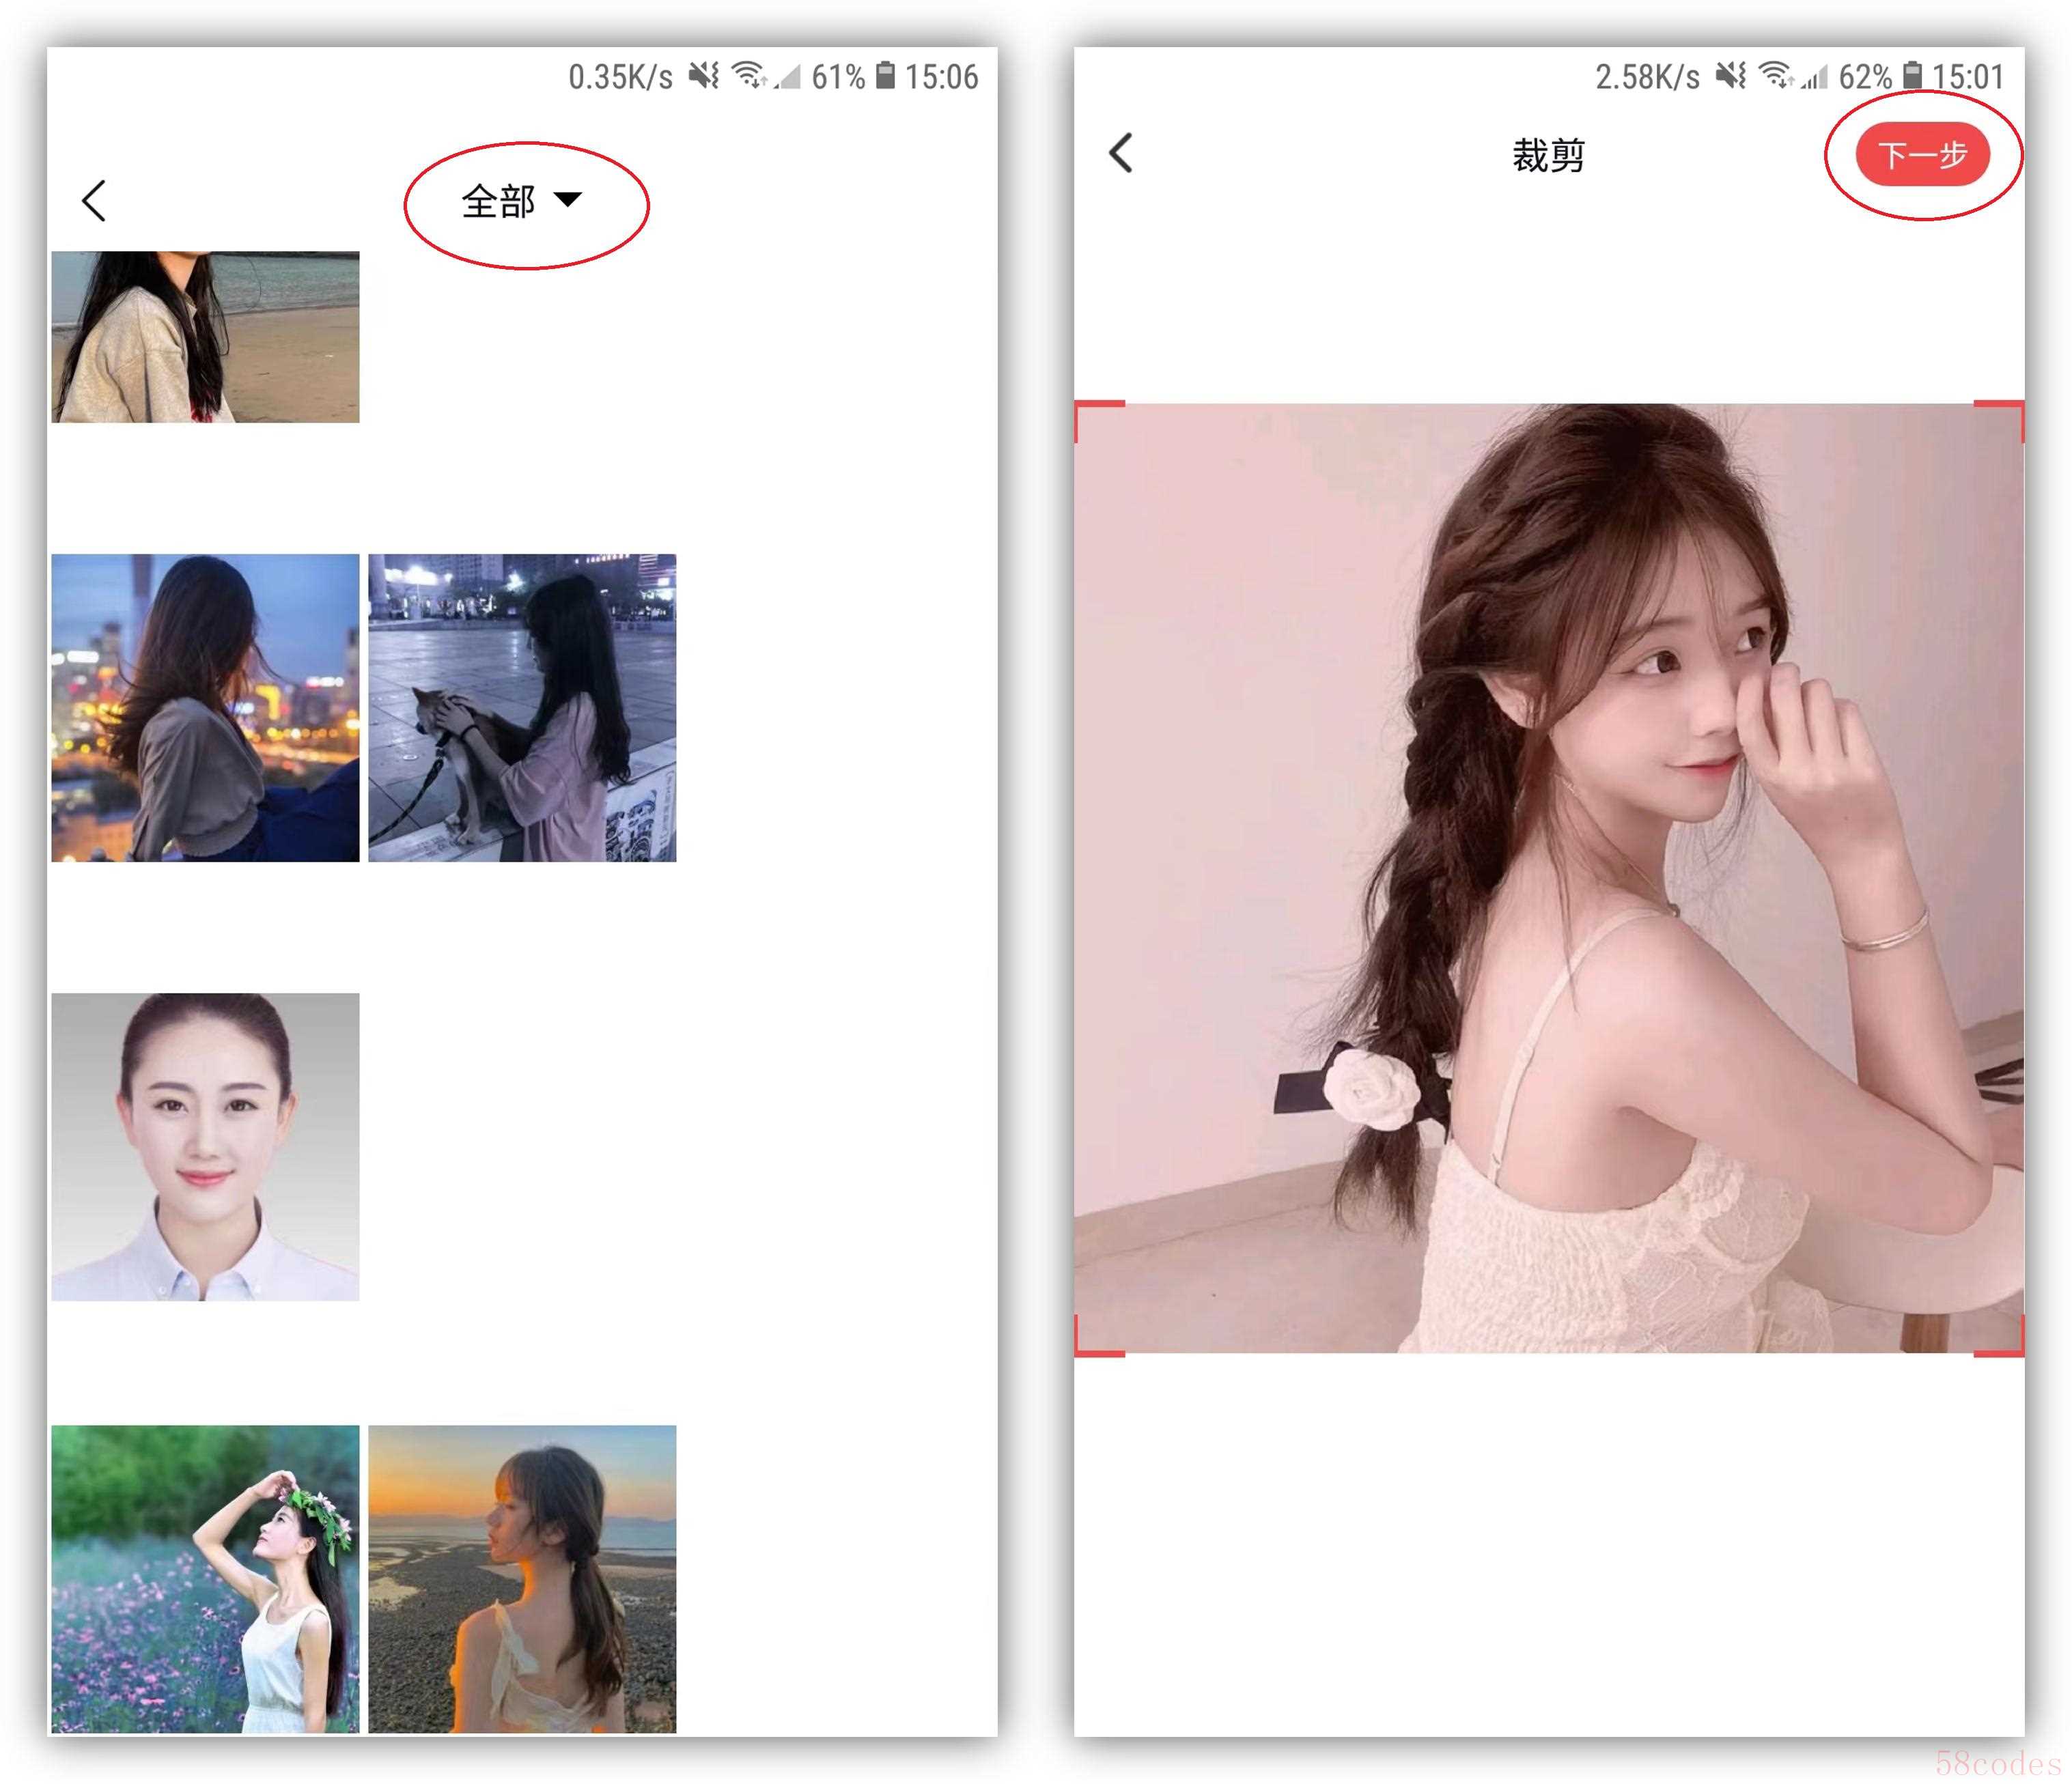Tap the 2.58K/s network speed readout

pos(1647,76)
